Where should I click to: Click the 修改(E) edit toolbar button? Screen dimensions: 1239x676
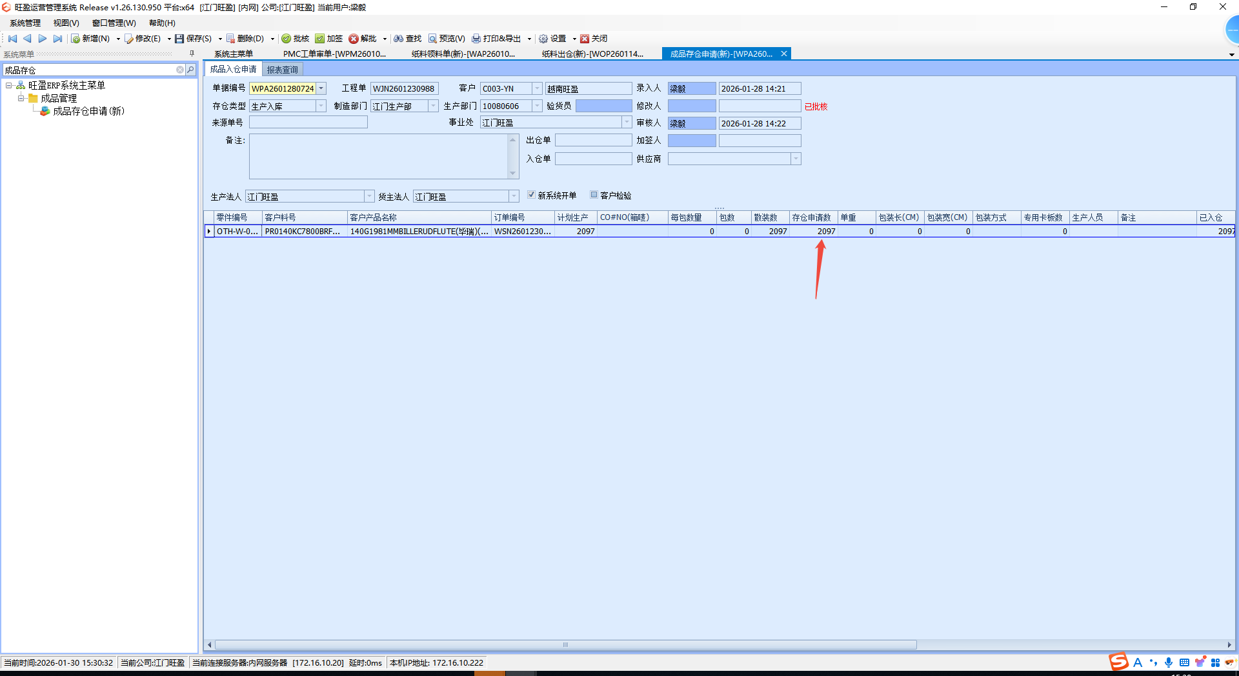click(x=143, y=39)
